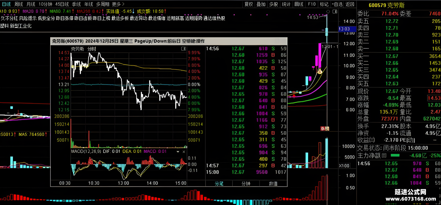441x205 pixels.
Task: Toggle the 标记 mark button
Action: point(324,4)
